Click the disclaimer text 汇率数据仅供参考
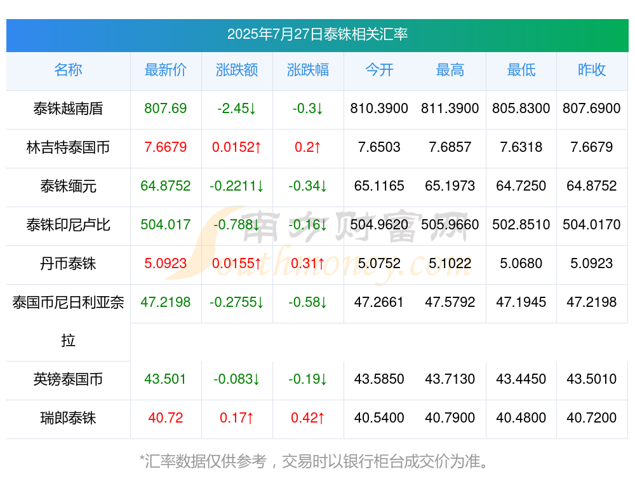635x481 pixels. click(206, 461)
